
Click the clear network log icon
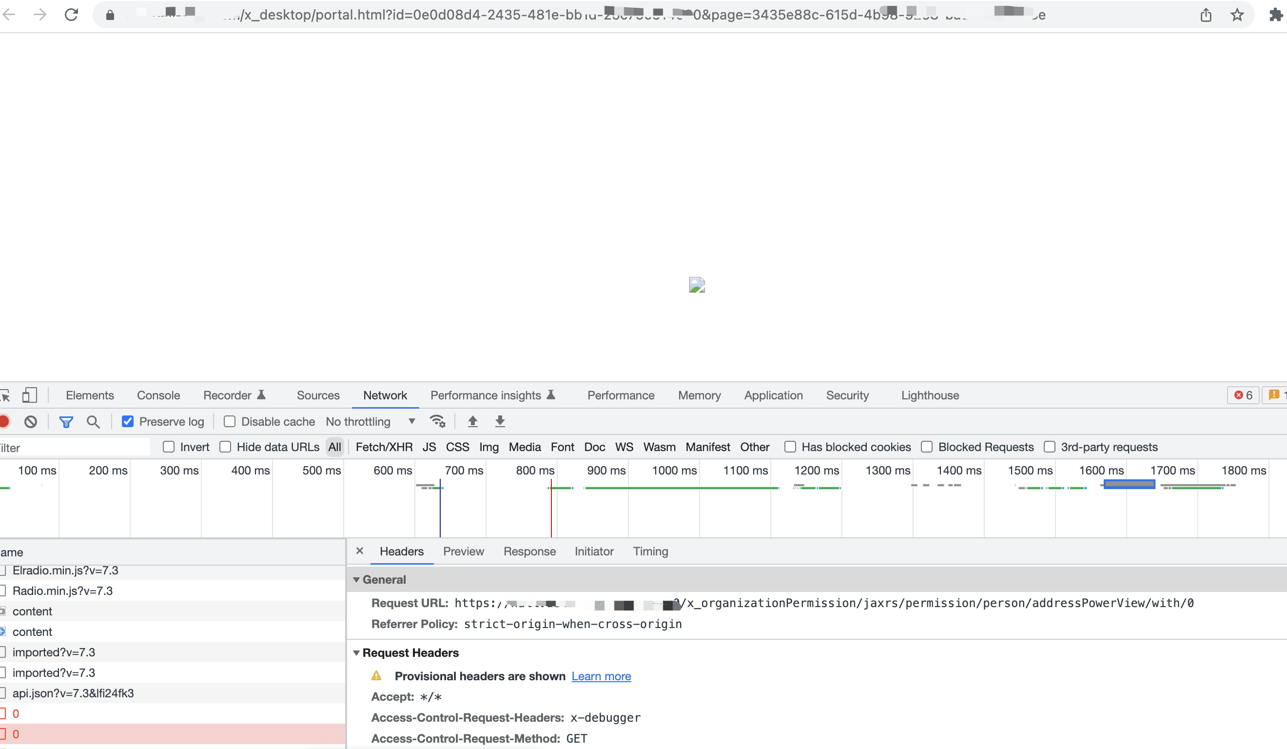pyautogui.click(x=31, y=421)
